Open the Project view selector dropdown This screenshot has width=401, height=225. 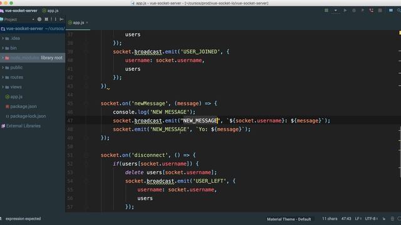[33, 19]
